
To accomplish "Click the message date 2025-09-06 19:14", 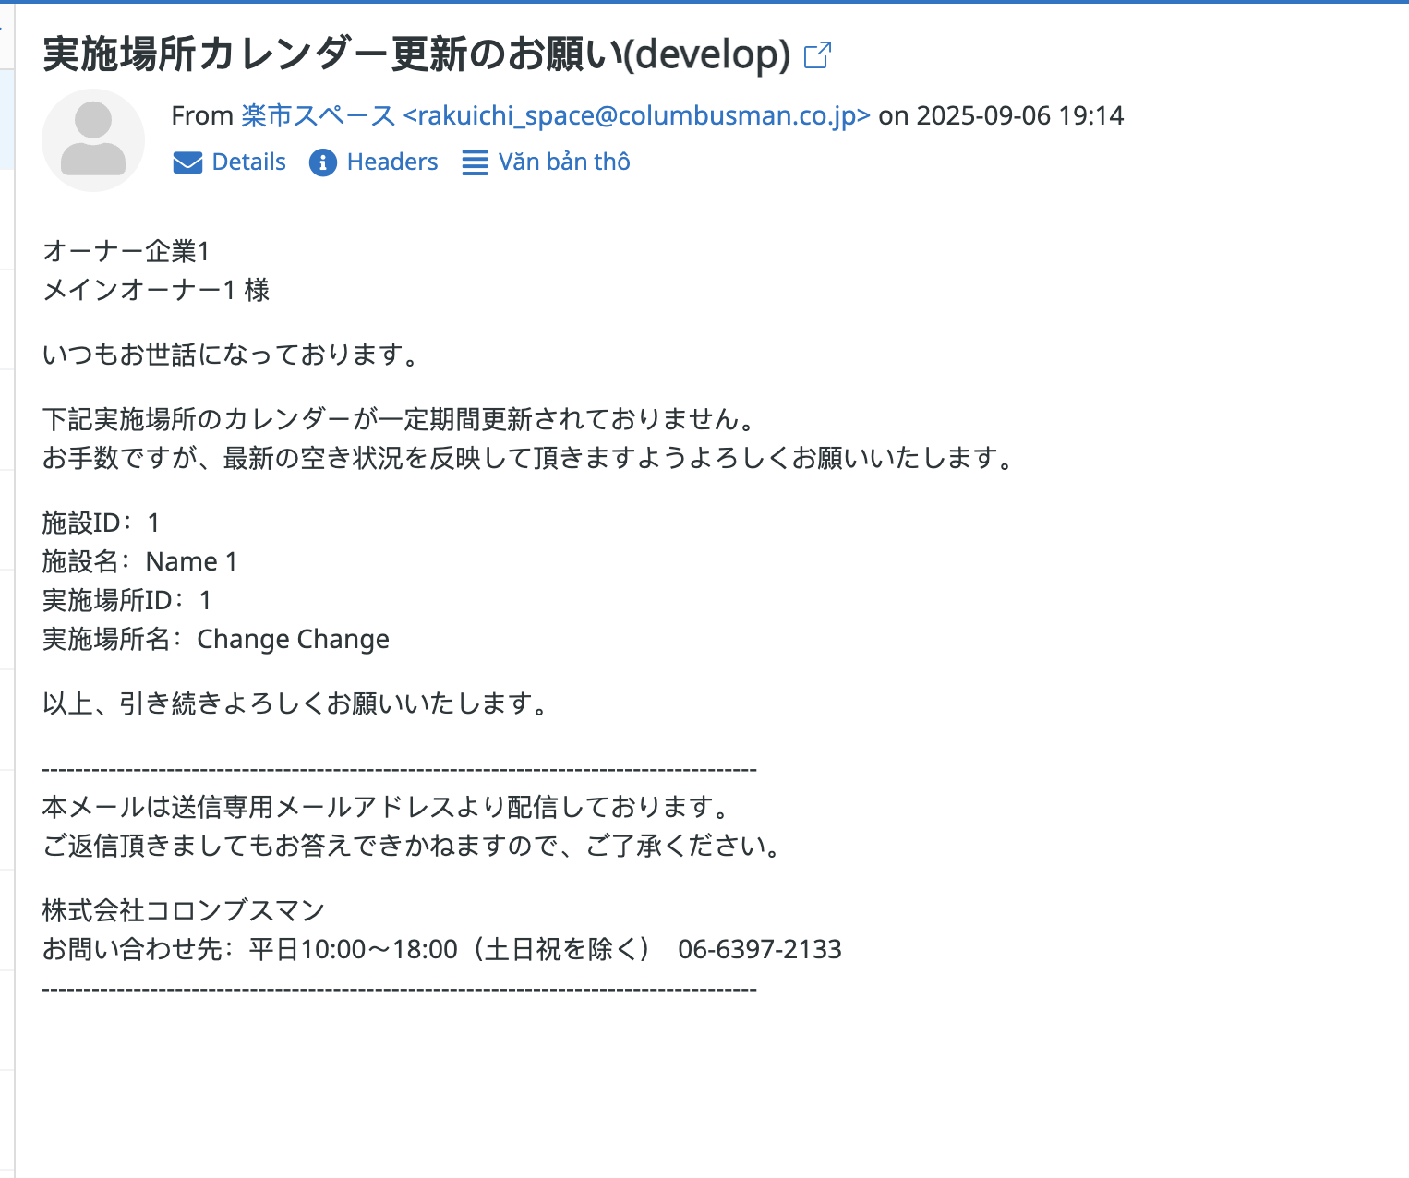I will (1019, 115).
